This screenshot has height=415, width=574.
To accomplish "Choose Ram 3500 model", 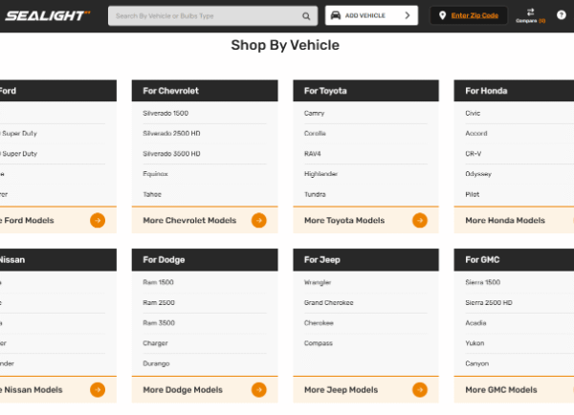I will [159, 323].
